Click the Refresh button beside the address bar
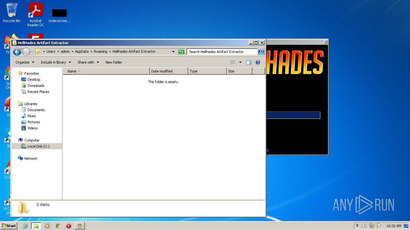Viewport: 410px width, 230px height. (181, 52)
